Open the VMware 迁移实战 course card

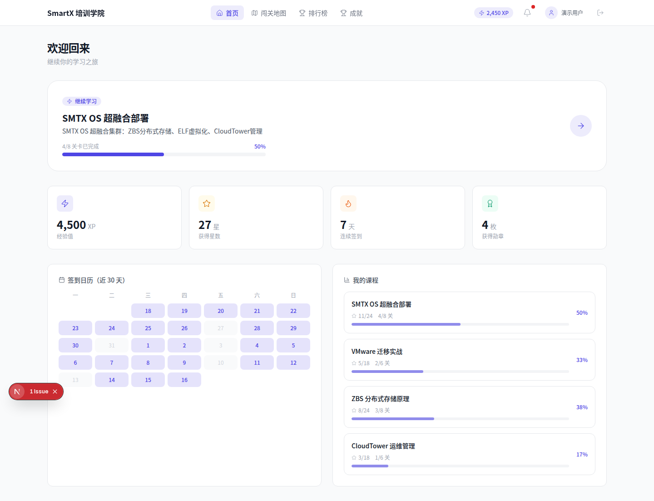469,359
